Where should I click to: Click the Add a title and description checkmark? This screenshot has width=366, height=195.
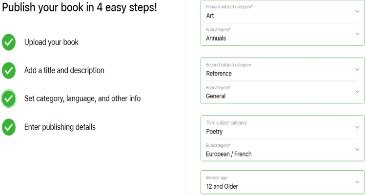point(9,70)
